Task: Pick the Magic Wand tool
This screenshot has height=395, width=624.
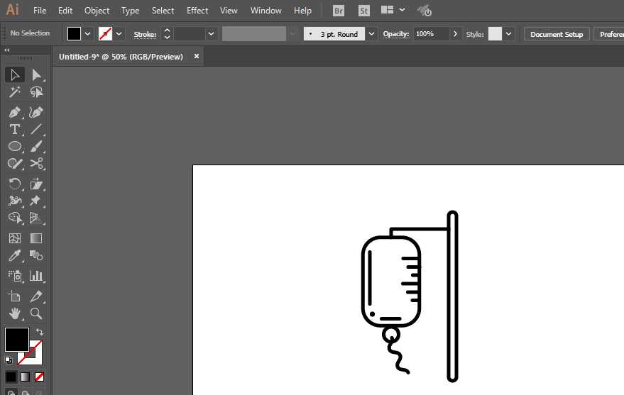Action: pyautogui.click(x=14, y=93)
